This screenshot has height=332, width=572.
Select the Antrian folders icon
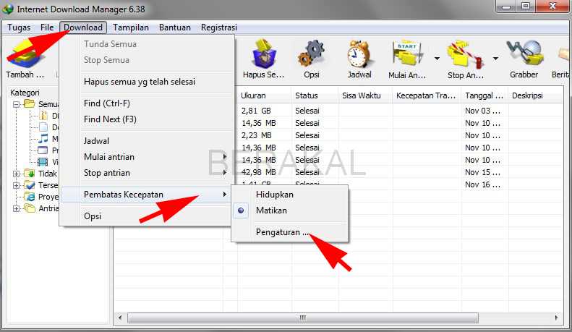[x=30, y=208]
